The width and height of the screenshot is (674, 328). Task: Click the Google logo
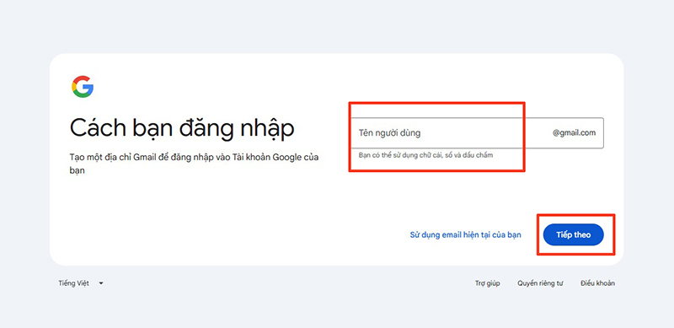click(x=83, y=87)
